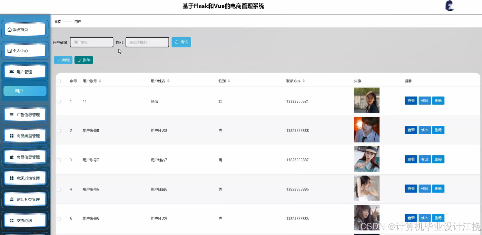This screenshot has height=235, width=482.
Task: Click the ticket icon beside 用户管理
Action: coord(11,72)
